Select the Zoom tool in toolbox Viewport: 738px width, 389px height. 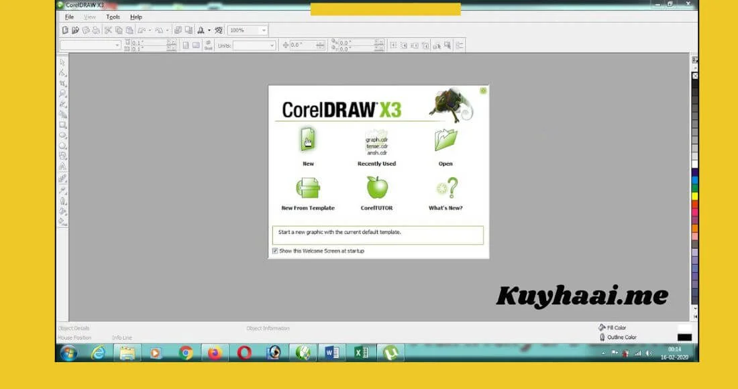click(62, 94)
